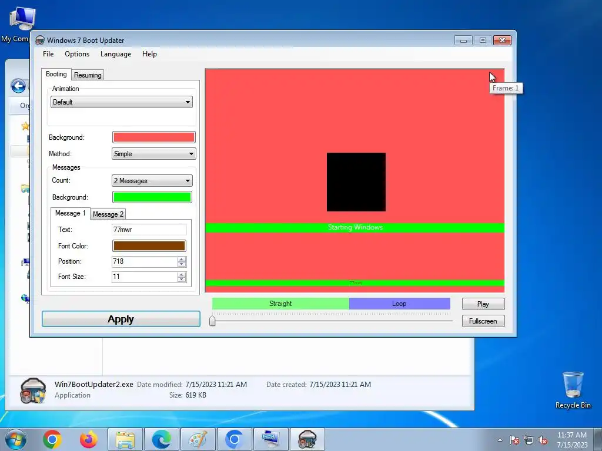Expand the Animation Default dropdown
The image size is (602, 451).
121,102
